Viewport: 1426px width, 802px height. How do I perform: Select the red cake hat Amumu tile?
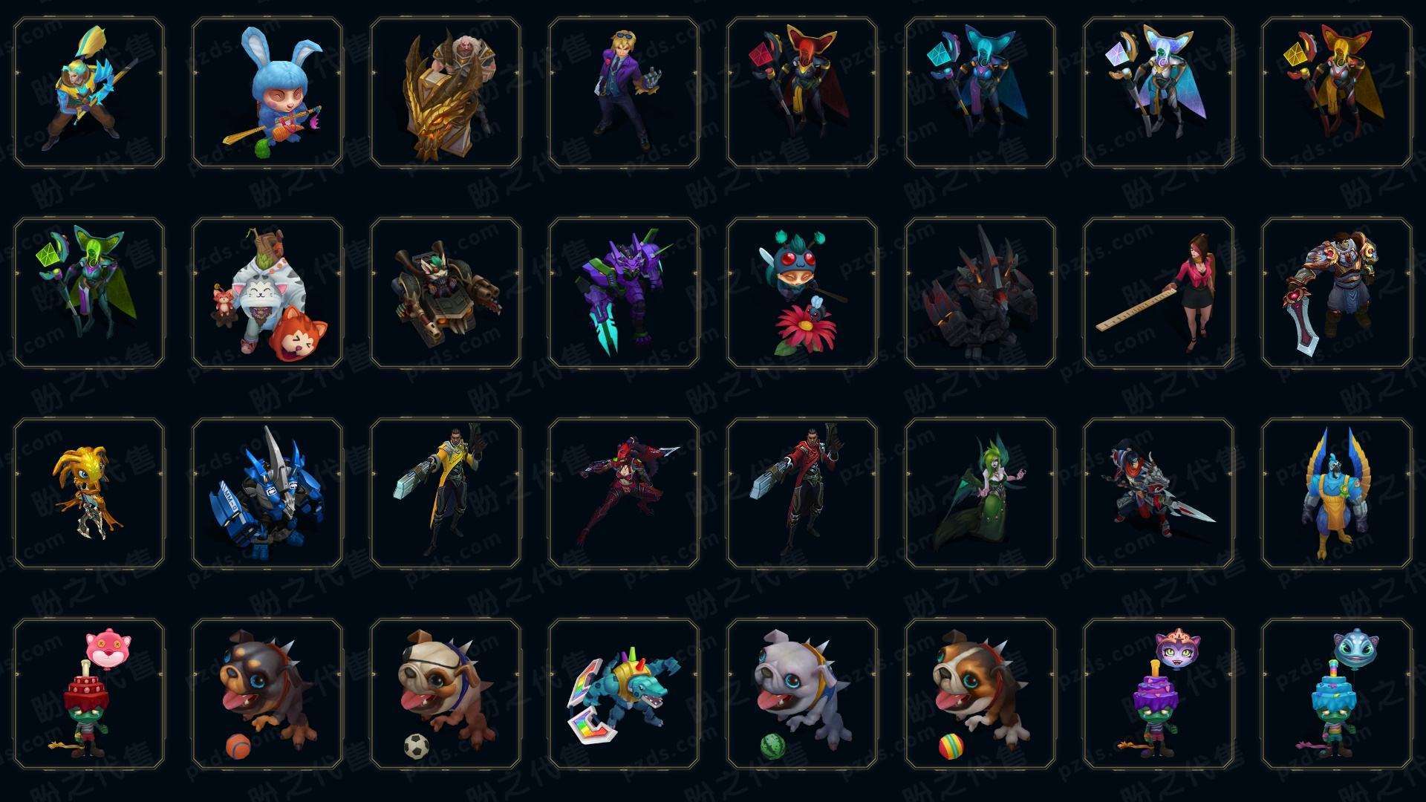(89, 694)
